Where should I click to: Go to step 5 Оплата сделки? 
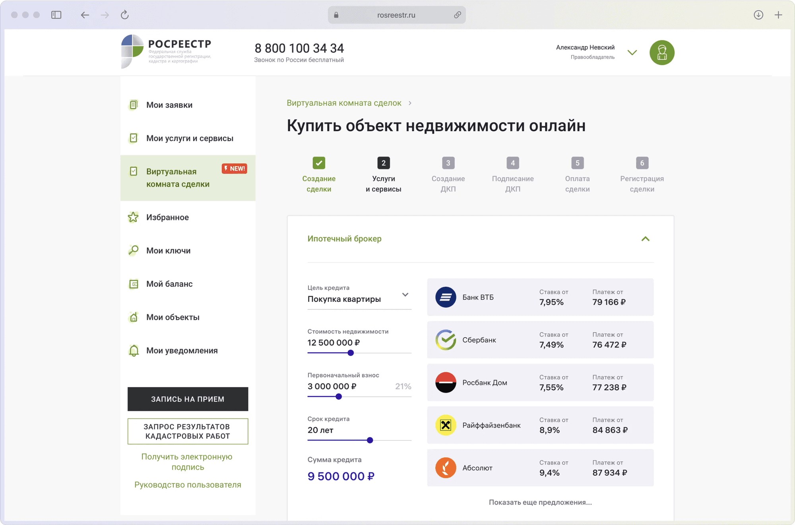point(577,163)
